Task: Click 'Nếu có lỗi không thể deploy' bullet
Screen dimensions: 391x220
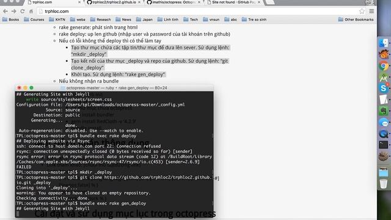Action: pos(110,41)
